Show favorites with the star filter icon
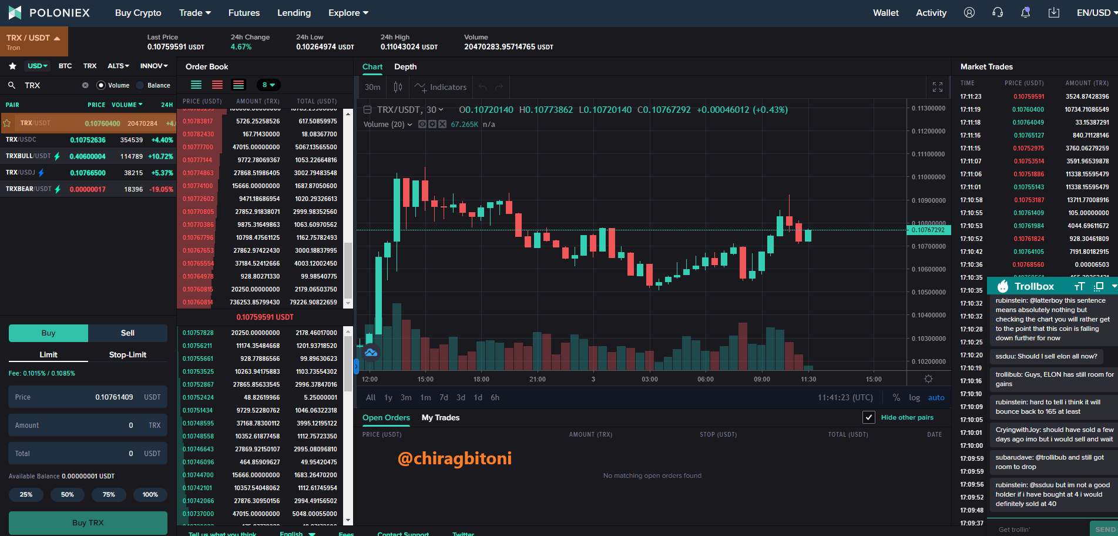The width and height of the screenshot is (1118, 536). (12, 66)
